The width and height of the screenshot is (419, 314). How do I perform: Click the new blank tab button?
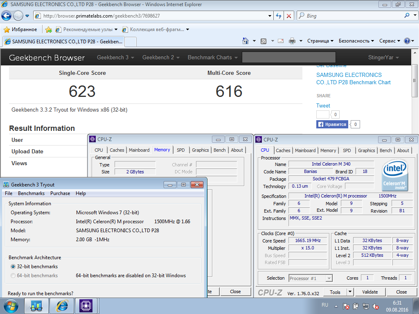point(131,42)
